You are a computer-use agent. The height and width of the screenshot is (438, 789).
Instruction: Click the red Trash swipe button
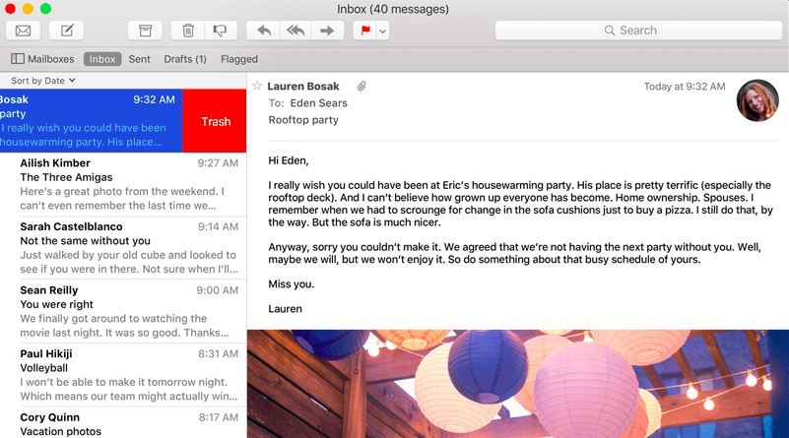[x=215, y=121]
